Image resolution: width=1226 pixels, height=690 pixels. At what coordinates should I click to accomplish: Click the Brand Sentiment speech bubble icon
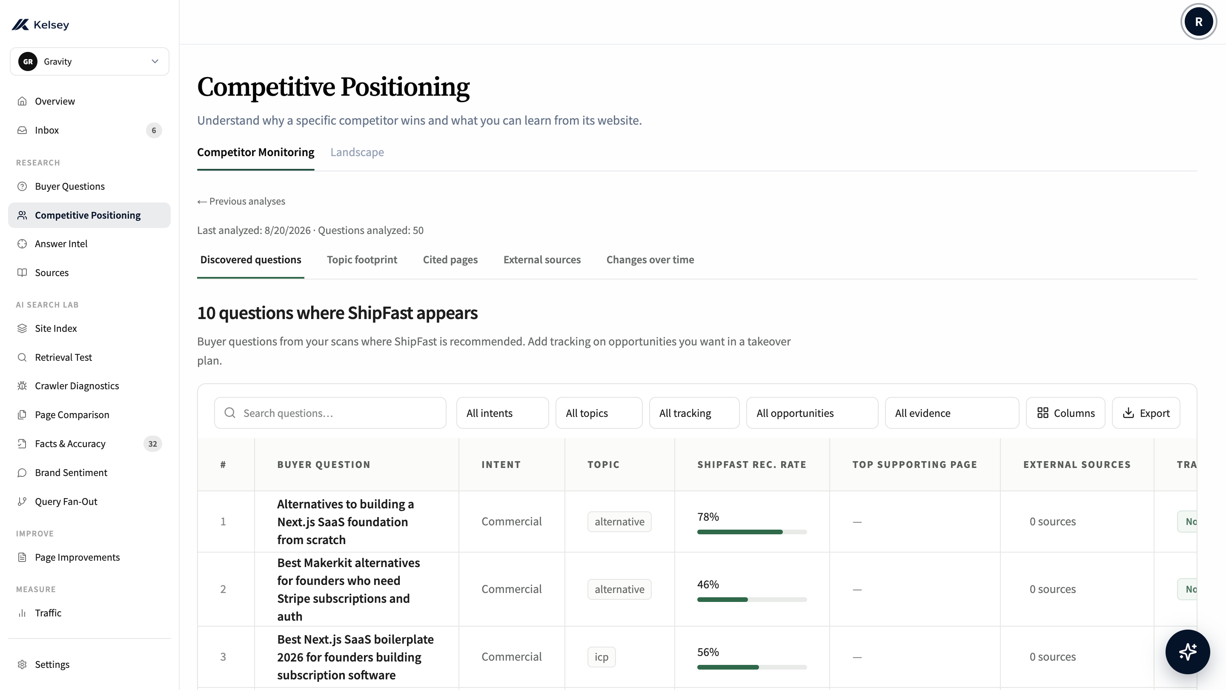pyautogui.click(x=22, y=473)
